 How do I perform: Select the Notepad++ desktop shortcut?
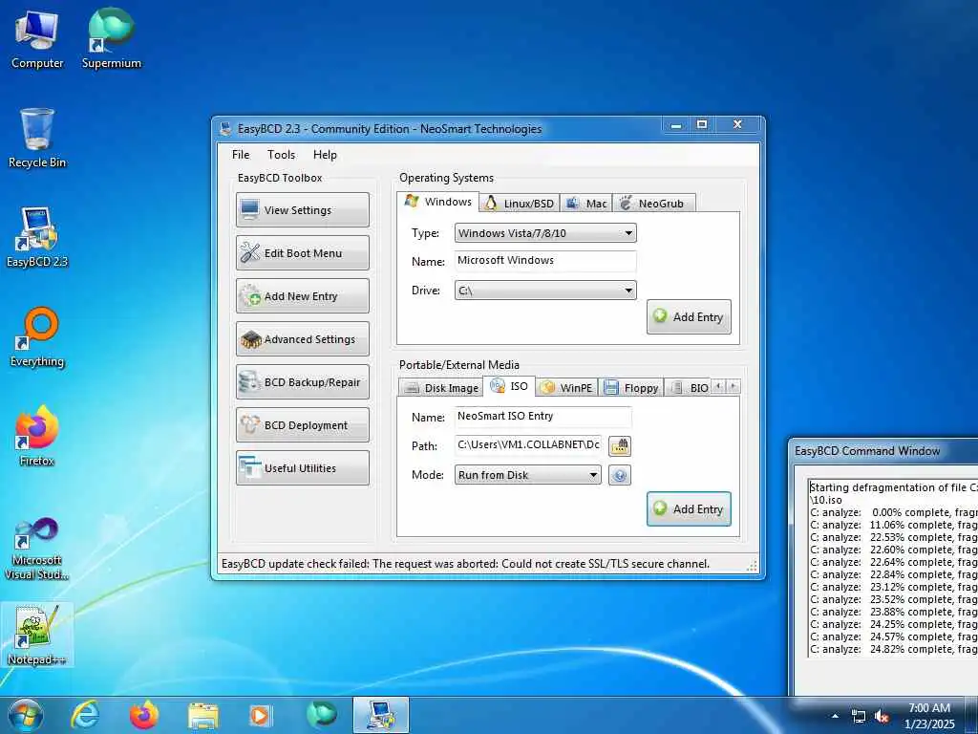click(37, 635)
